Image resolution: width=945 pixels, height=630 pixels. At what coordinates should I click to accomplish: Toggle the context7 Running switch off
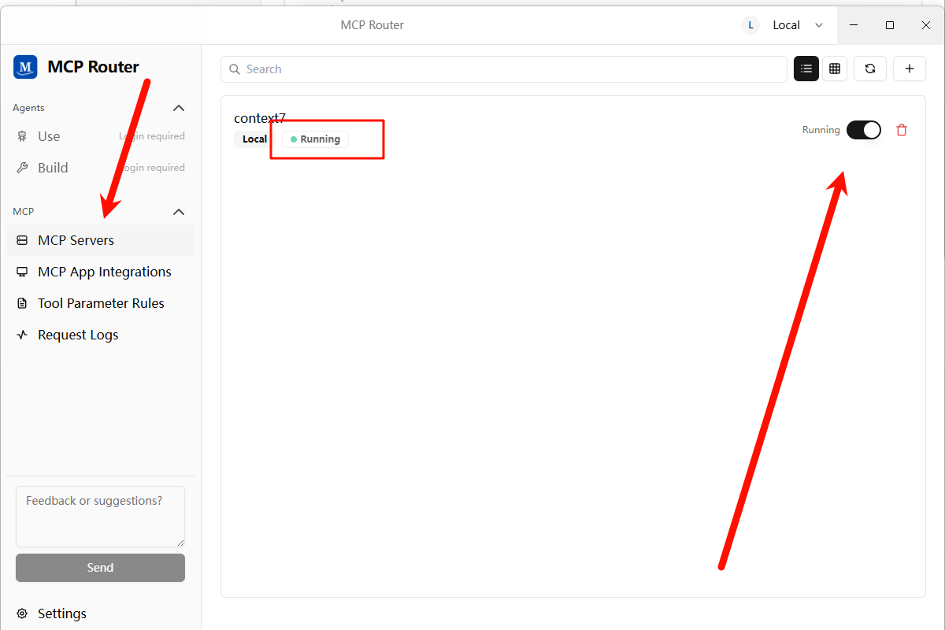tap(863, 130)
